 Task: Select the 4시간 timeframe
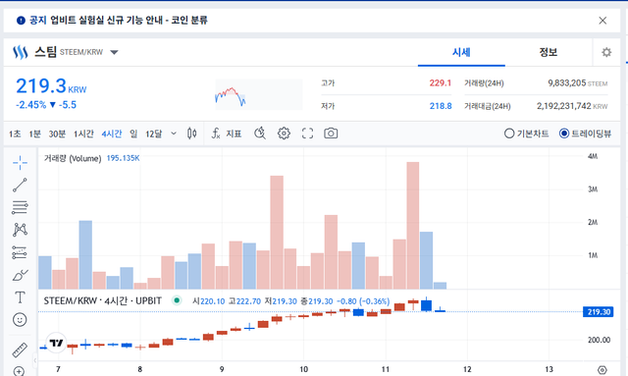(x=112, y=134)
